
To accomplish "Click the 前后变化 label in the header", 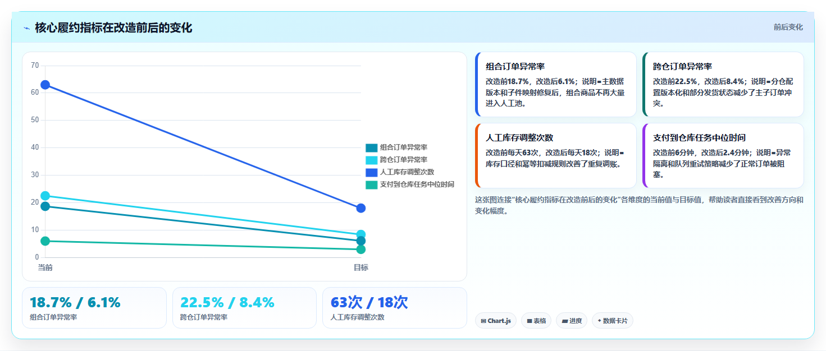I will [788, 27].
